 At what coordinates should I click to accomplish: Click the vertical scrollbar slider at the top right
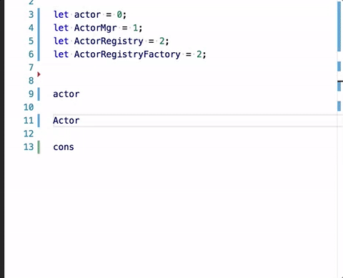point(339,26)
